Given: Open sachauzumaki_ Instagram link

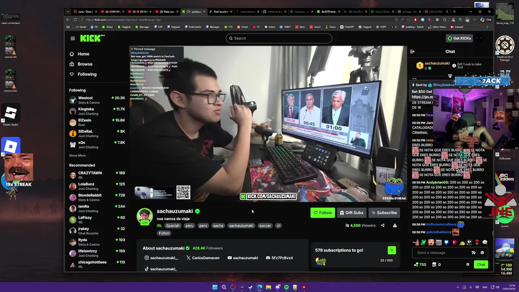Looking at the screenshot, I should [x=161, y=258].
